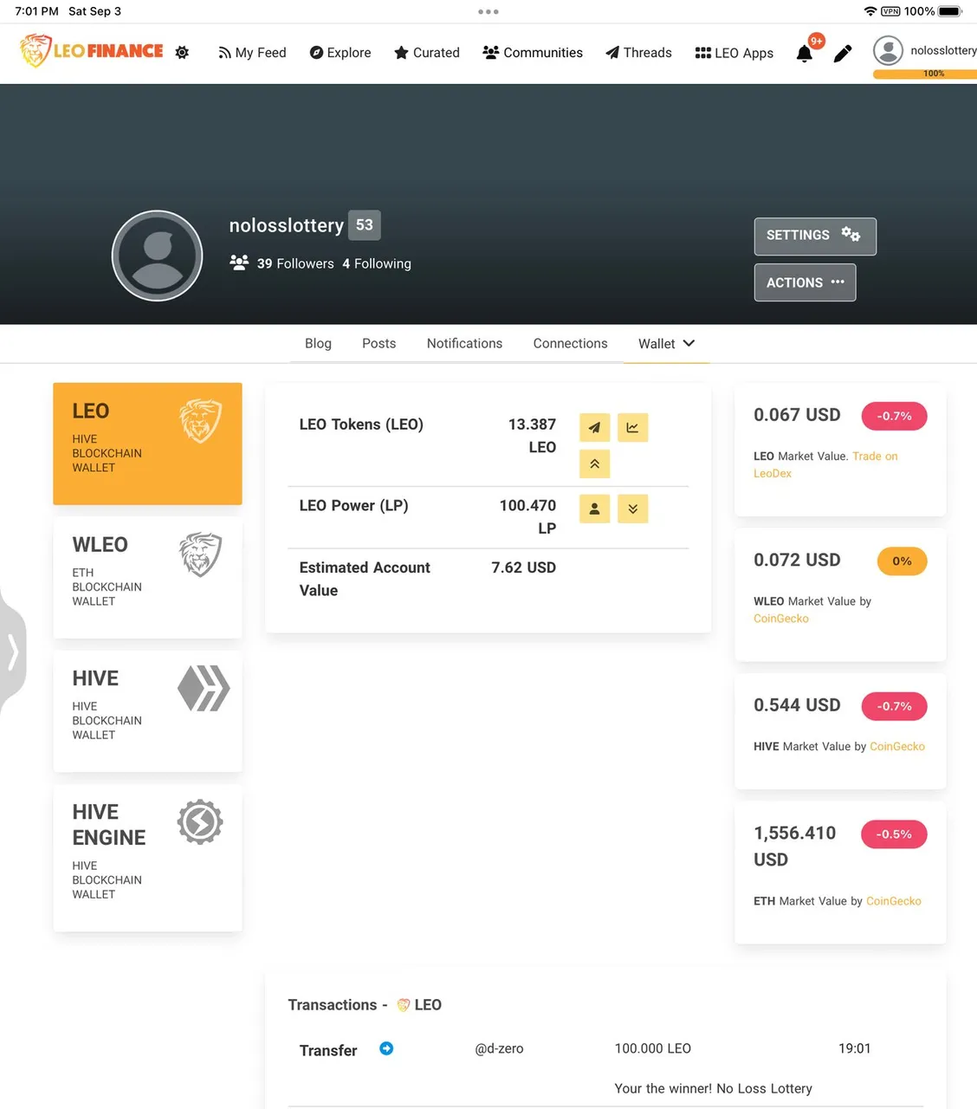
Task: Click the WLEO grey lion icon
Action: click(x=201, y=554)
